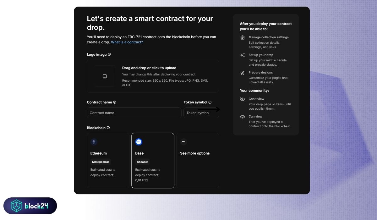Open the 'What is a contract?' link
377x220 pixels.
[x=127, y=42]
